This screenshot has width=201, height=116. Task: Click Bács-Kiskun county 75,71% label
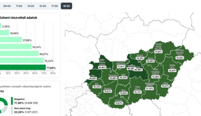click(x=138, y=92)
